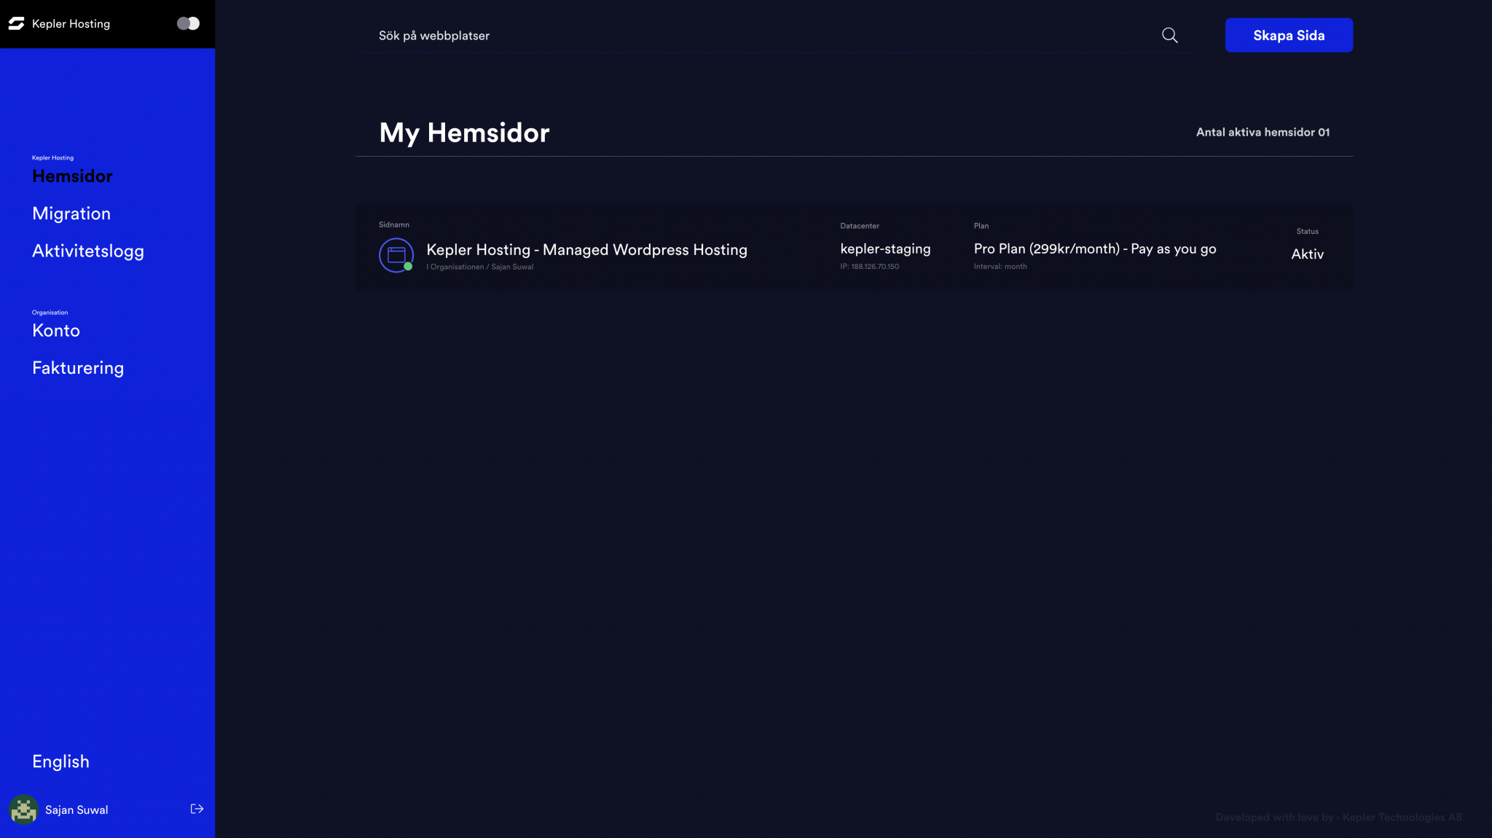This screenshot has width=1492, height=838.
Task: Toggle site status on the Aktiv label
Action: pyautogui.click(x=1307, y=254)
